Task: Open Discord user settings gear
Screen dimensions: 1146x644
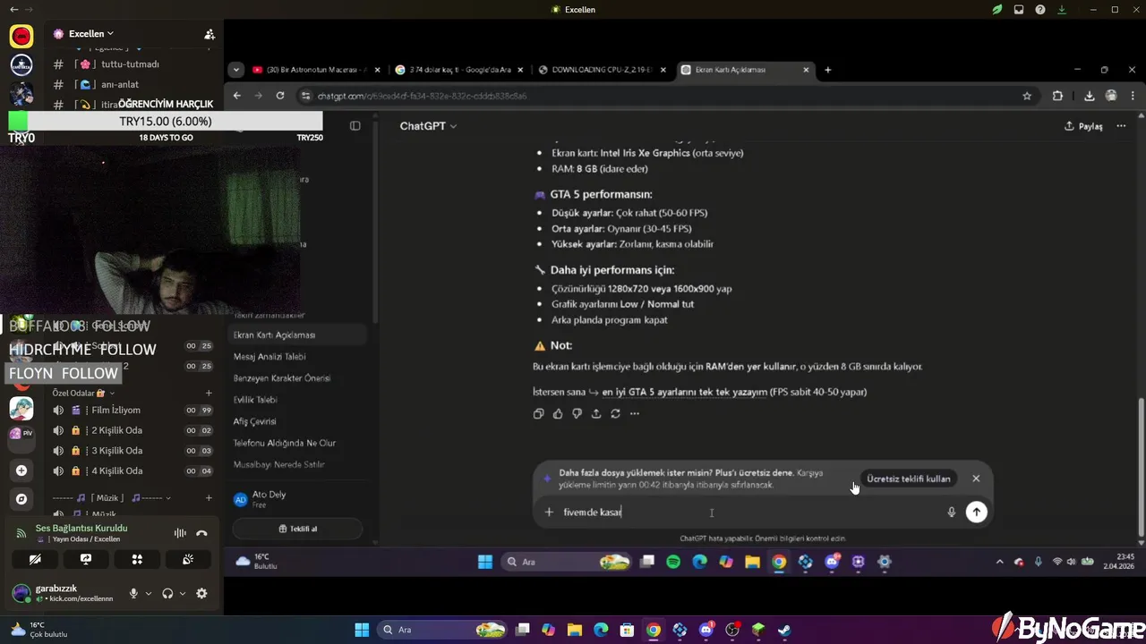Action: tap(201, 593)
